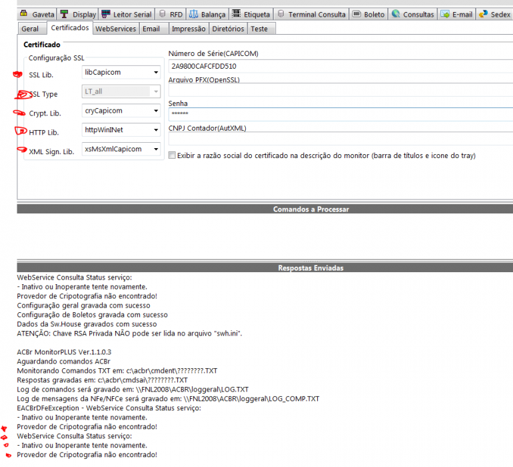Viewport: 513px width, 467px height.
Task: Toggle the Exibir a razão social checkbox
Action: tap(172, 155)
